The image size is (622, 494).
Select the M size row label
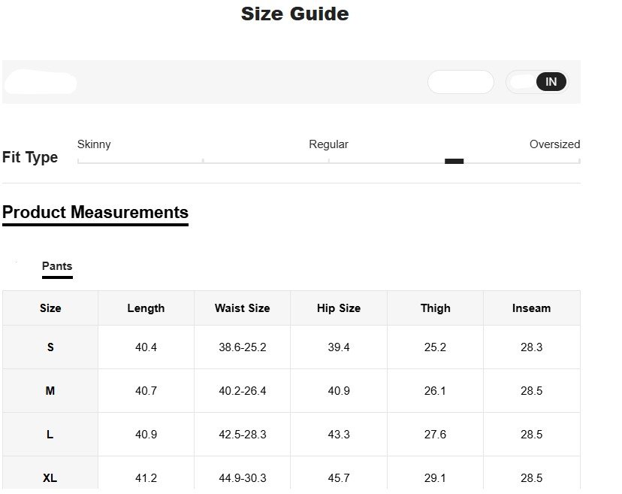[50, 391]
